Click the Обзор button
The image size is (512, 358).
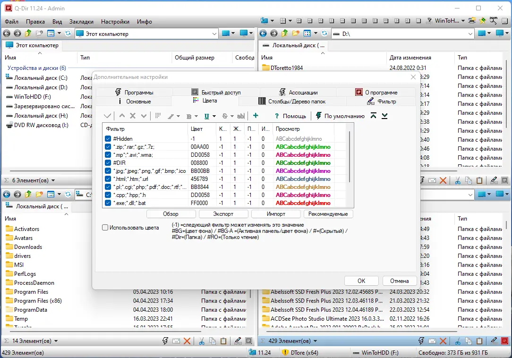pos(171,214)
